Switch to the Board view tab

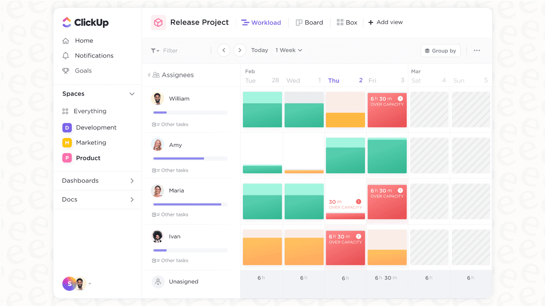click(x=309, y=22)
